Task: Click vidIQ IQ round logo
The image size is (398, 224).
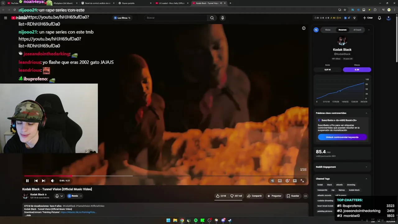Action: [316, 30]
